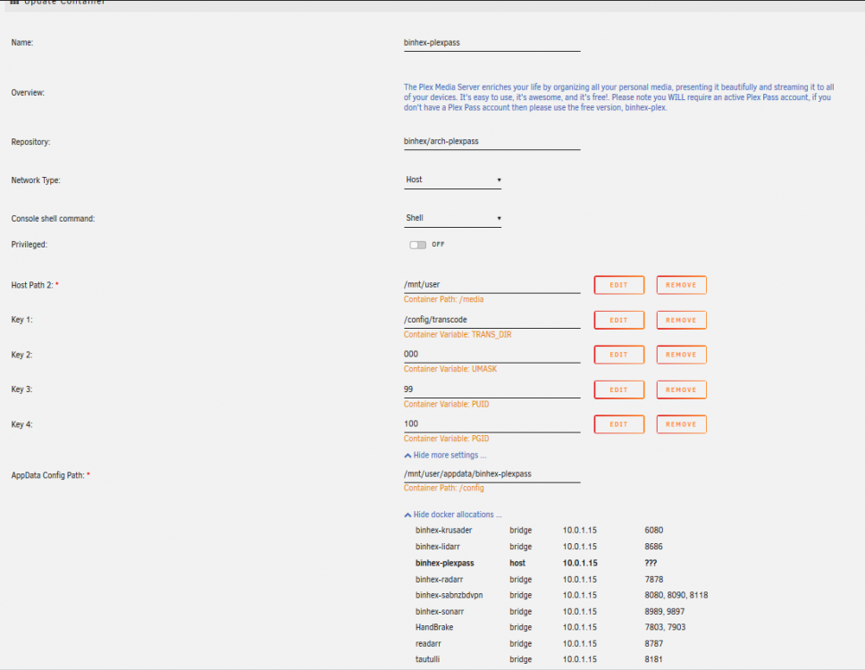The width and height of the screenshot is (865, 670).
Task: Edit Key 4 PGID variable
Action: (x=619, y=424)
